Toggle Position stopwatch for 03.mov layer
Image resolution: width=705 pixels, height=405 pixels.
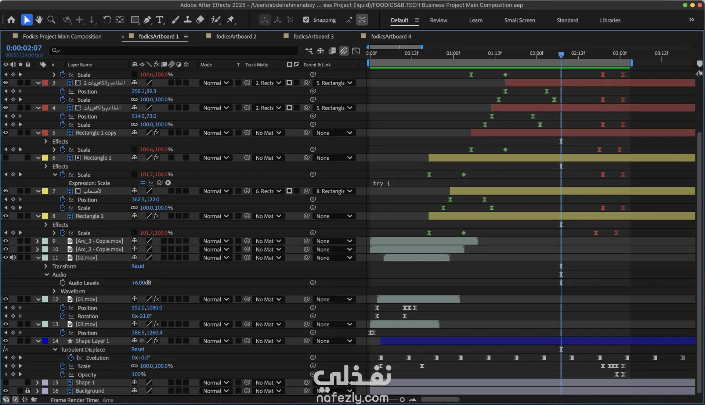click(63, 333)
